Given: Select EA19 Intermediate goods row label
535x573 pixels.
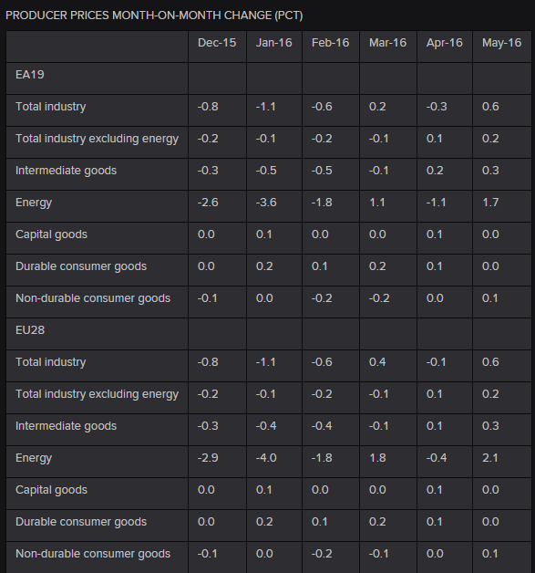Looking at the screenshot, I should point(66,171).
